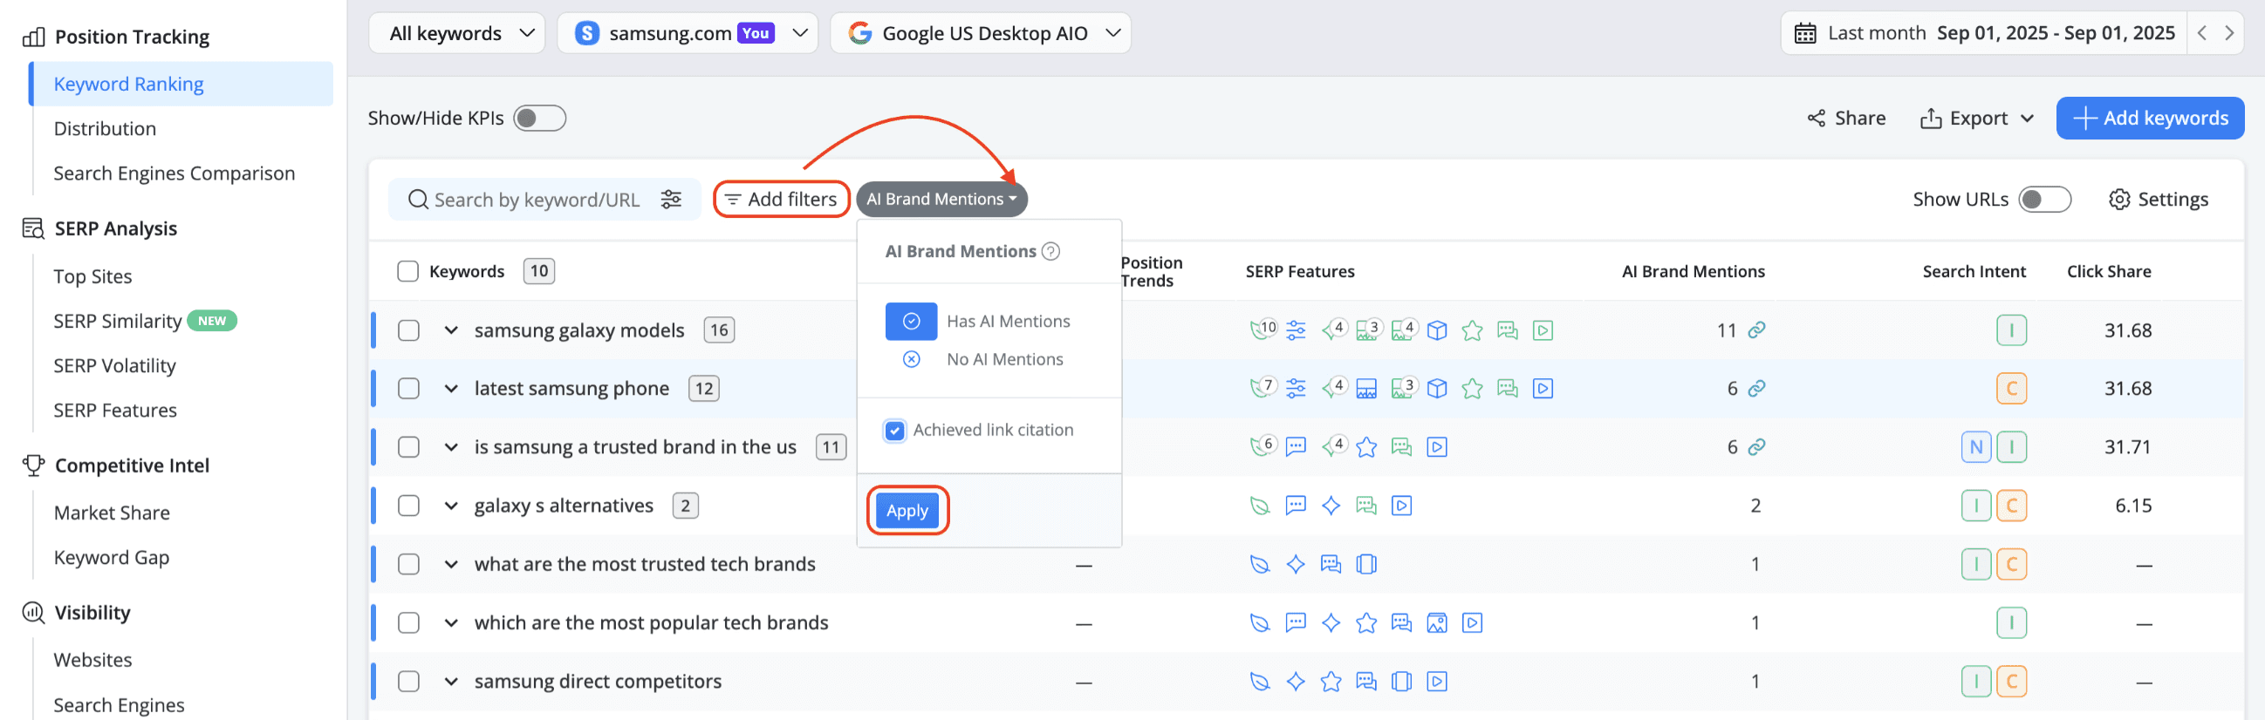Check the latest samsung phone row checkbox

(408, 388)
